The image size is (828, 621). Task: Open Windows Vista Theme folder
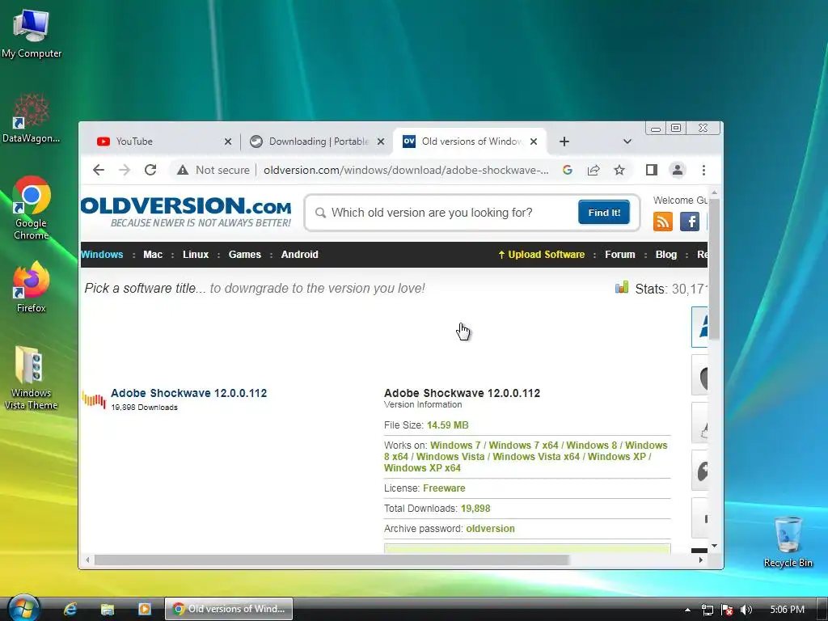coord(32,378)
